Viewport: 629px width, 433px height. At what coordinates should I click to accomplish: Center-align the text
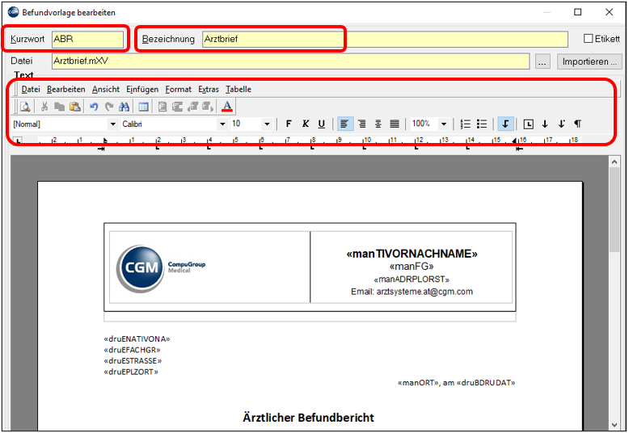378,124
